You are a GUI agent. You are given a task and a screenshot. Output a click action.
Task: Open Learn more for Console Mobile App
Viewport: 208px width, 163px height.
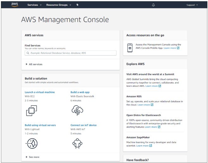170,48
